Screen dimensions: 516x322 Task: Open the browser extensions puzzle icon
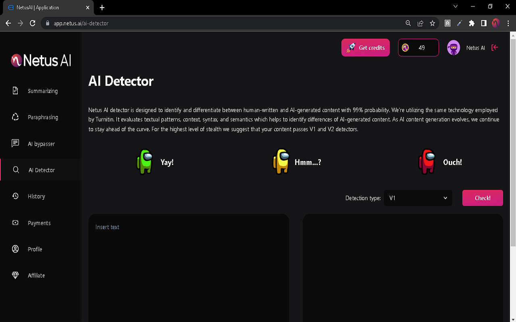(471, 23)
